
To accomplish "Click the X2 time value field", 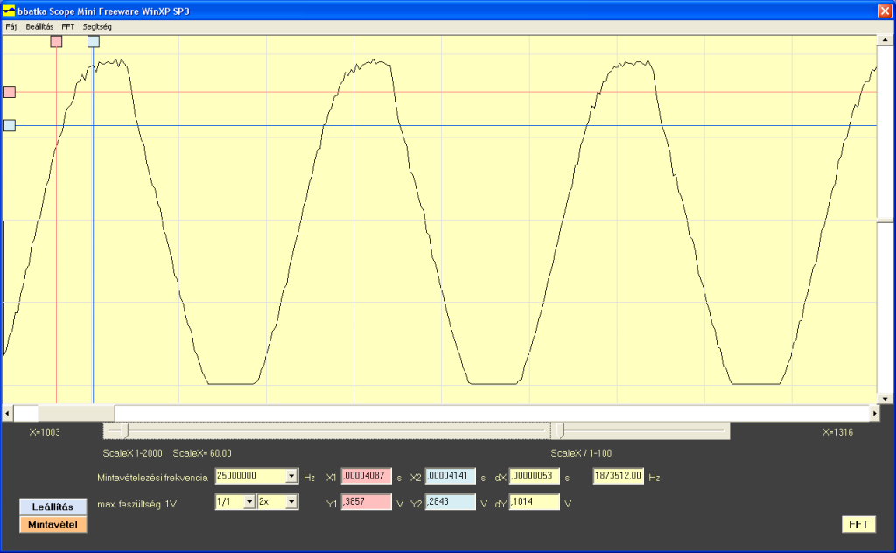I will point(451,476).
